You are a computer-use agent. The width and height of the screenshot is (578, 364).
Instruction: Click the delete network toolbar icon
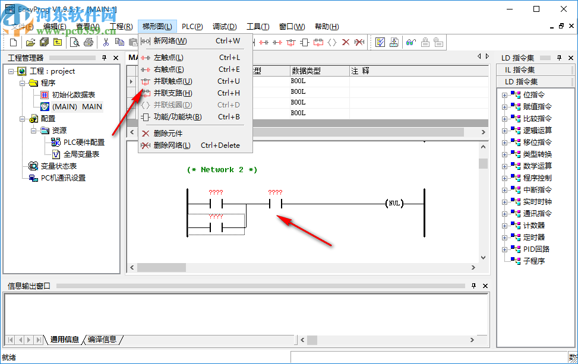coord(359,43)
